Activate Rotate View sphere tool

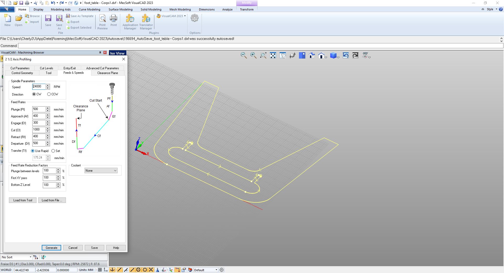coord(292,55)
